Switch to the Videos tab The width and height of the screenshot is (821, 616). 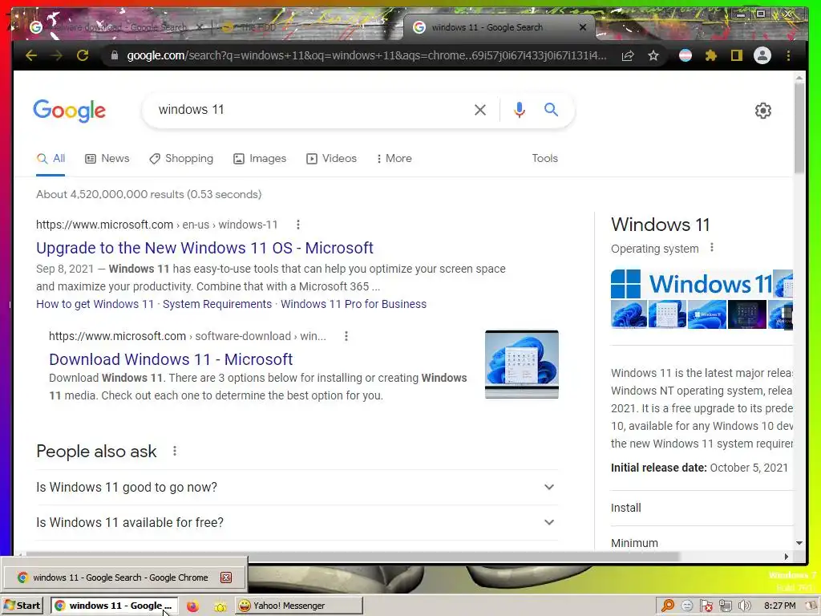pos(331,158)
